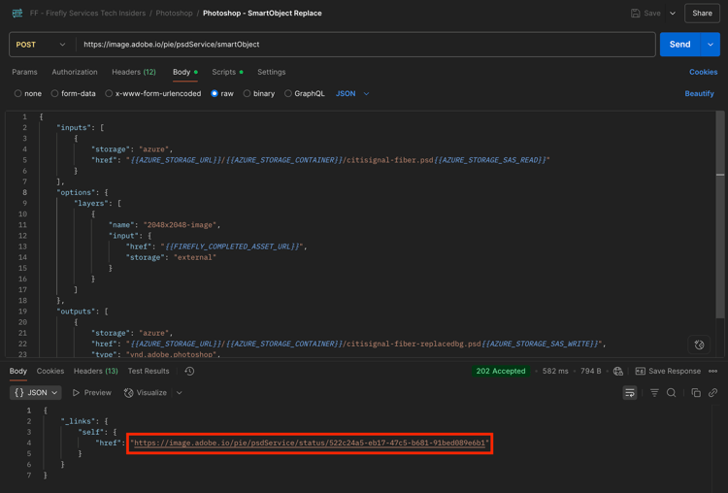The image size is (728, 493).
Task: Open the response more options ellipsis
Action: coord(713,371)
